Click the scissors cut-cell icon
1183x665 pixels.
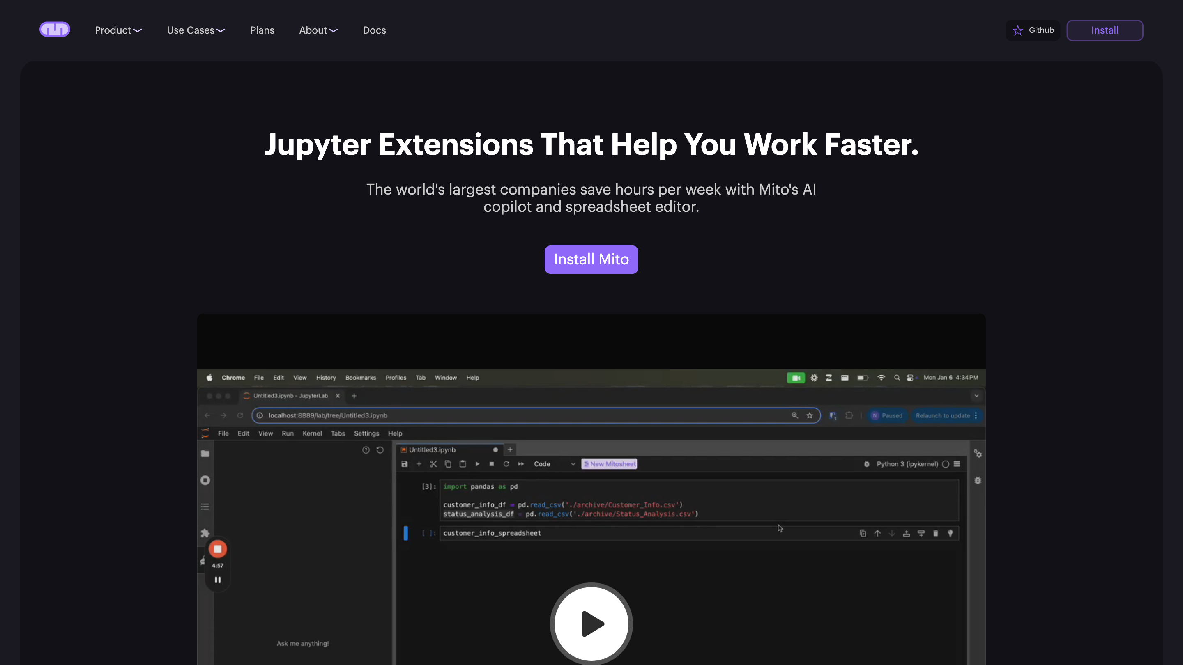(433, 464)
